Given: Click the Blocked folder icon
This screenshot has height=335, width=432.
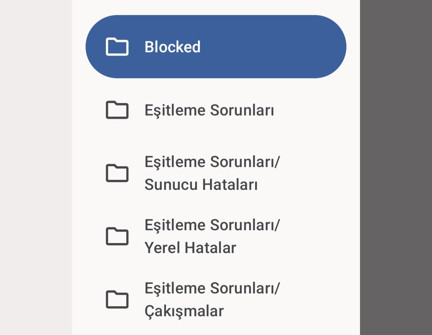Looking at the screenshot, I should tap(117, 47).
